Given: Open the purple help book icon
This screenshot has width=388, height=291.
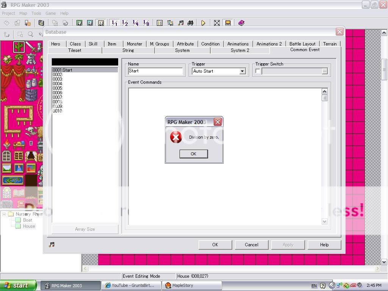Looking at the screenshot, I should tap(241, 23).
